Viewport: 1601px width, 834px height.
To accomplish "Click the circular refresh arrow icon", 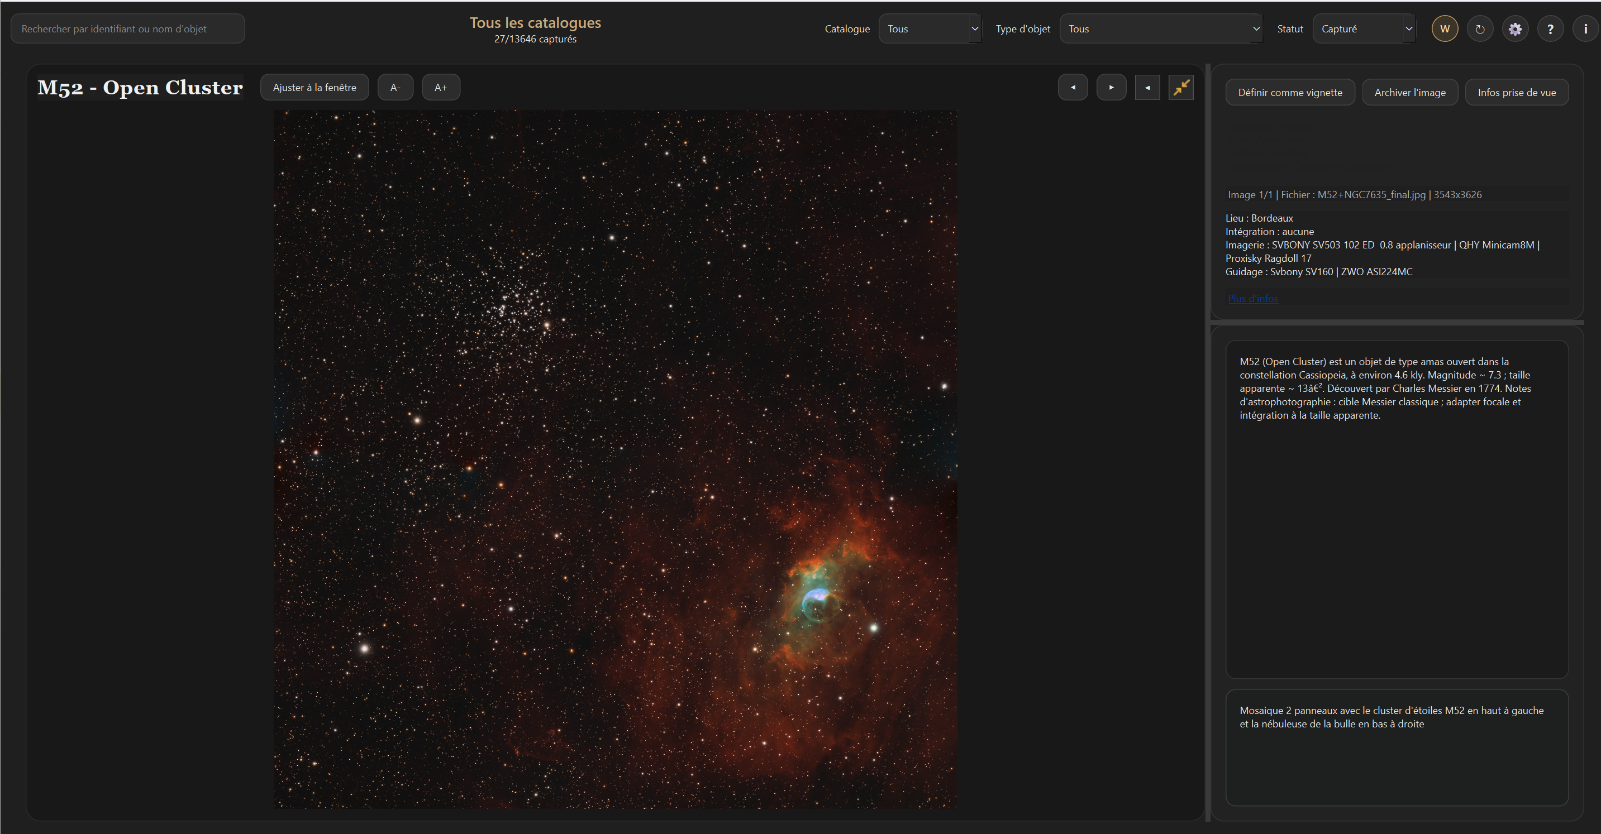I will [1480, 28].
